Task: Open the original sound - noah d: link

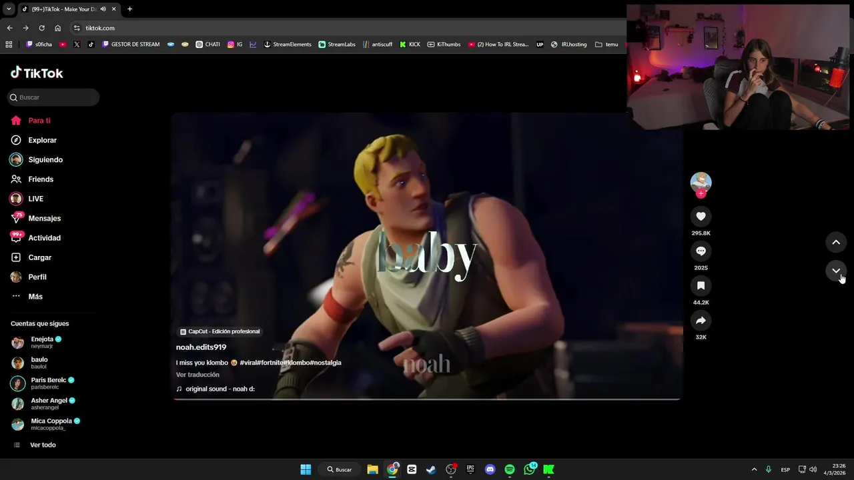Action: (216, 389)
